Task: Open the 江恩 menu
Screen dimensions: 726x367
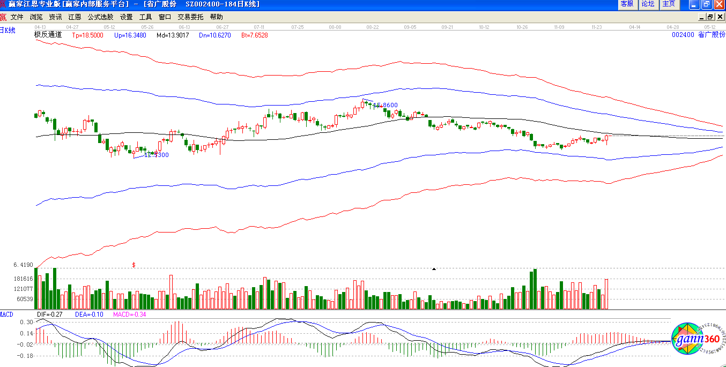Action: 75,17
